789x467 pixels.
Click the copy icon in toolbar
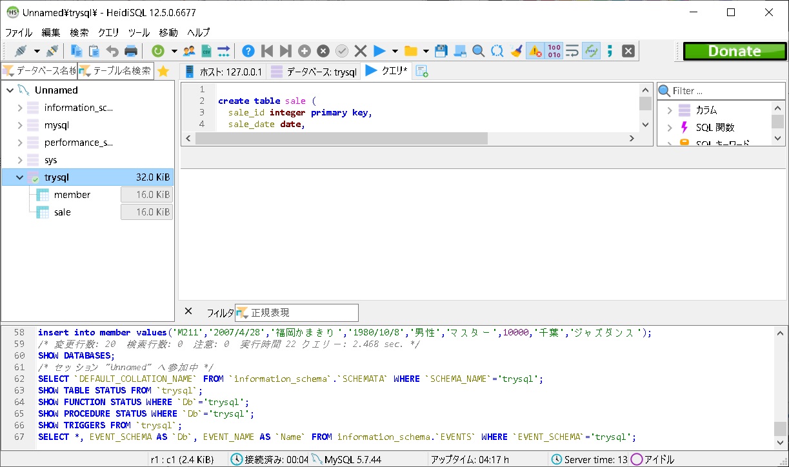76,51
